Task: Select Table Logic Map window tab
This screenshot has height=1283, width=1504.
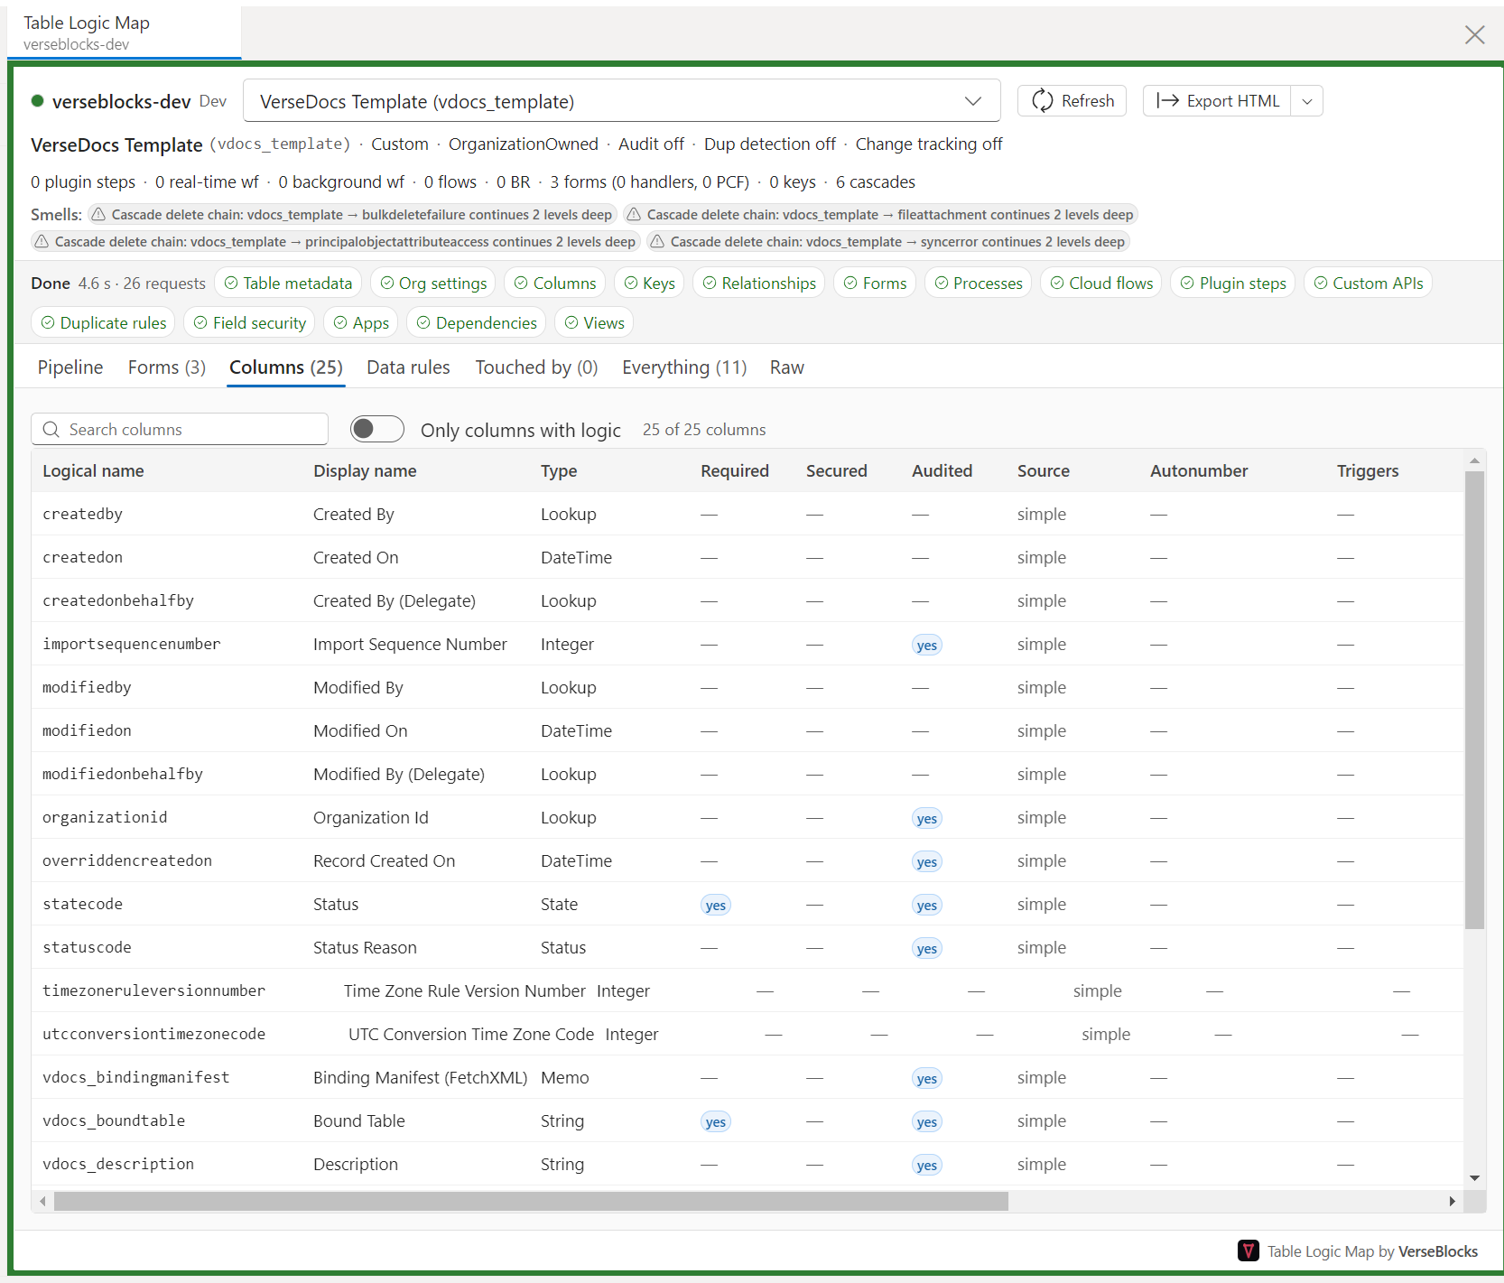Action: pyautogui.click(x=124, y=33)
